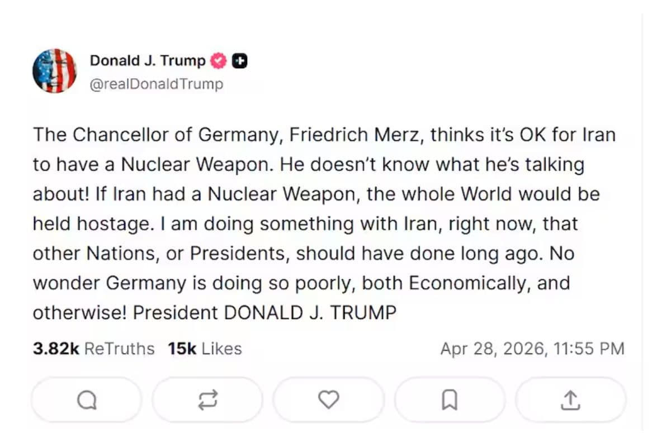Click the word "Economically" in the post
This screenshot has width=671, height=447.
(468, 283)
